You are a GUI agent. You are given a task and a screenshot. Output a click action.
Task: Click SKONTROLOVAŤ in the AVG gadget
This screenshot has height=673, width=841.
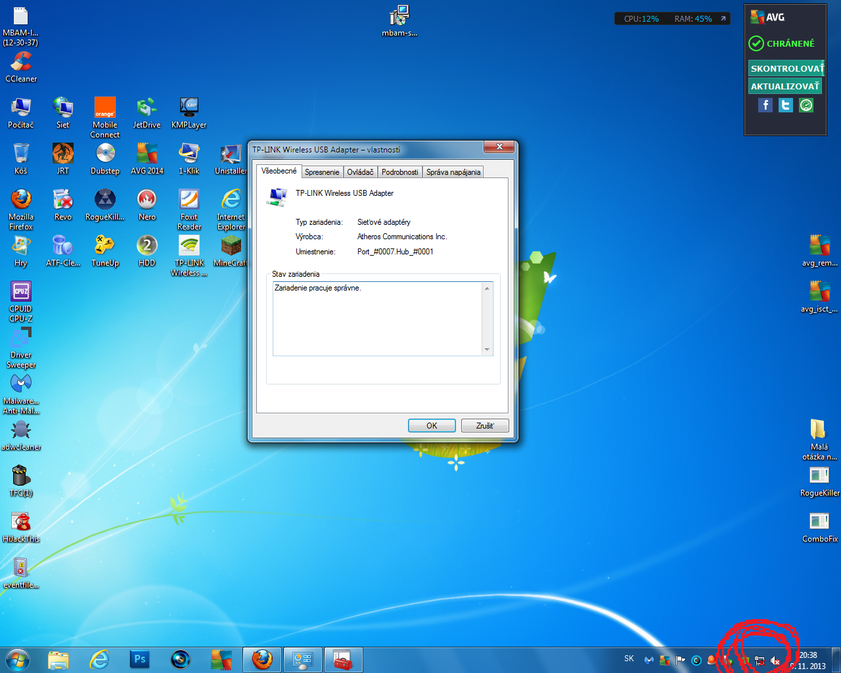tap(786, 68)
